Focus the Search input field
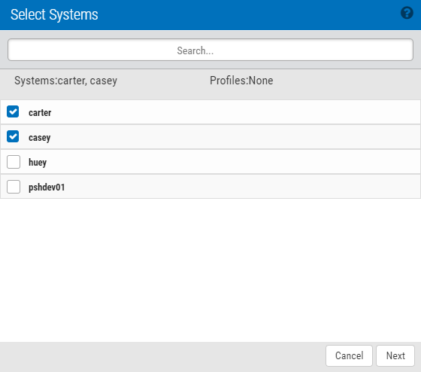 [x=210, y=50]
